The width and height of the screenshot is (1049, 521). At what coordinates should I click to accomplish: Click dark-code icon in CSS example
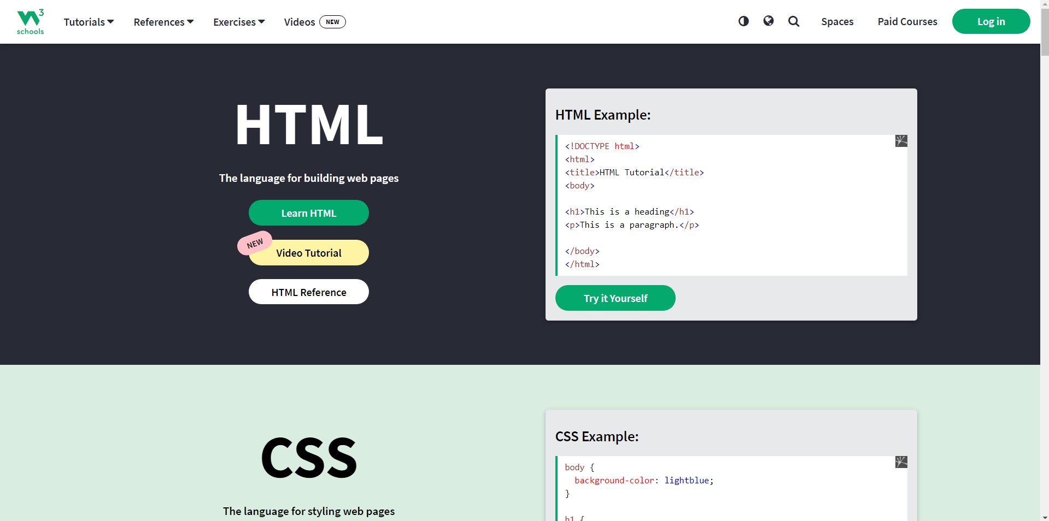pos(901,462)
